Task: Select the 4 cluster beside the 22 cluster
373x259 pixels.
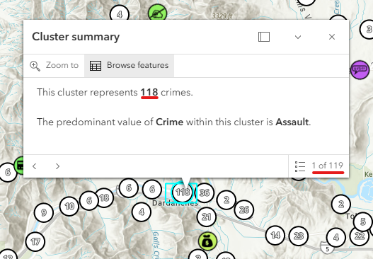Action: 336,237
